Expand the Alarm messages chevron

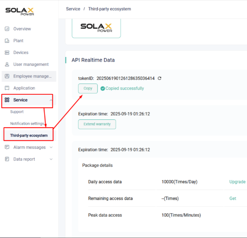[51, 147]
